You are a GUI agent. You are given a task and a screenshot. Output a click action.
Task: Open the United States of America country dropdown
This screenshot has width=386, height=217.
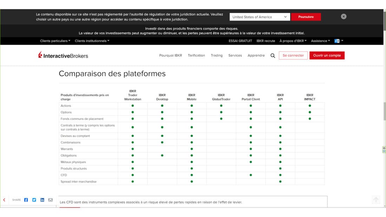coord(260,17)
